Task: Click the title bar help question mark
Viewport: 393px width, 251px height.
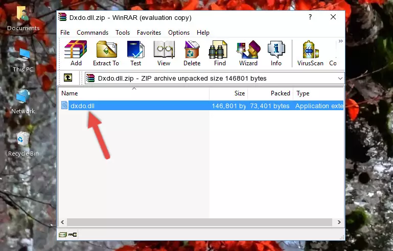Action: (310, 17)
